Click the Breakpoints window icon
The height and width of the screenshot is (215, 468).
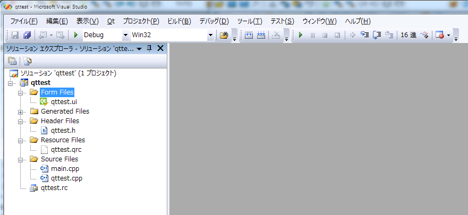[440, 35]
